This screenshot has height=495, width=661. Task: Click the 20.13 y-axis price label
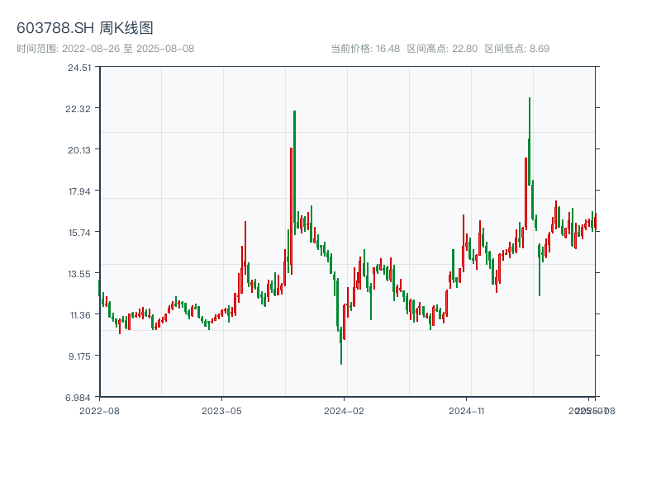pos(79,150)
